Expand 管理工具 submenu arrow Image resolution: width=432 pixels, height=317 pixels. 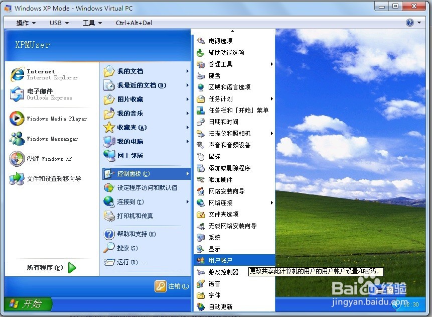(271, 64)
